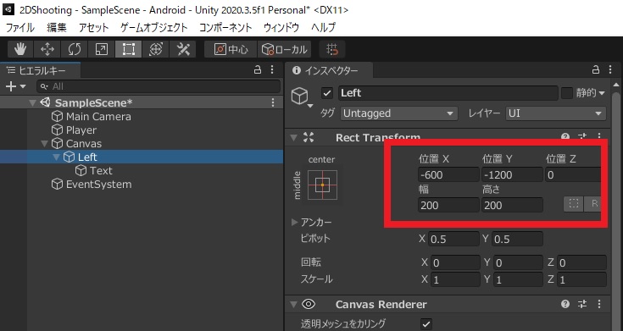Open the 静的 dropdown arrow
Viewport: 623px width, 331px height.
[x=602, y=93]
